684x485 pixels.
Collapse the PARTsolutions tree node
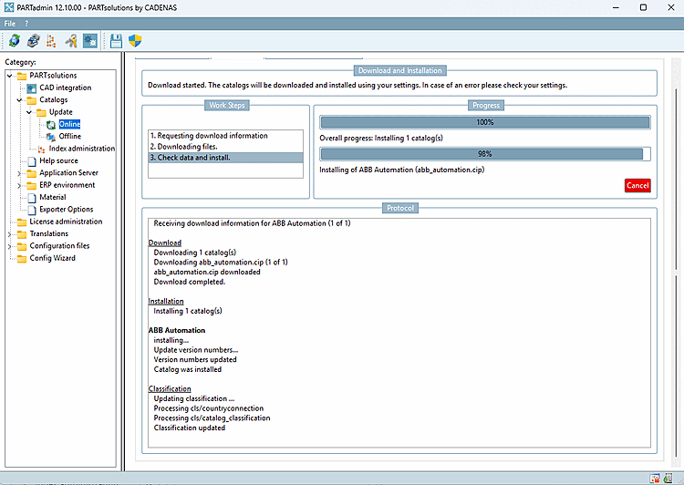point(10,76)
